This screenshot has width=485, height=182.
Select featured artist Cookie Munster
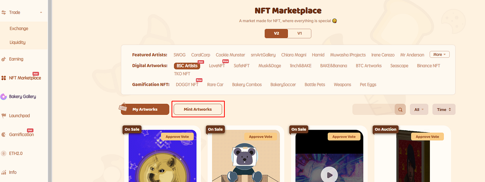pos(230,55)
